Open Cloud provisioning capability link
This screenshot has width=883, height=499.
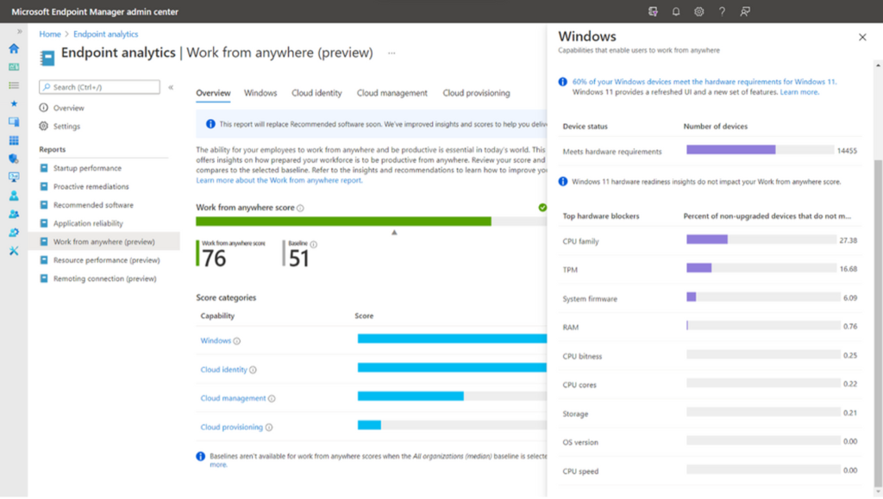231,427
